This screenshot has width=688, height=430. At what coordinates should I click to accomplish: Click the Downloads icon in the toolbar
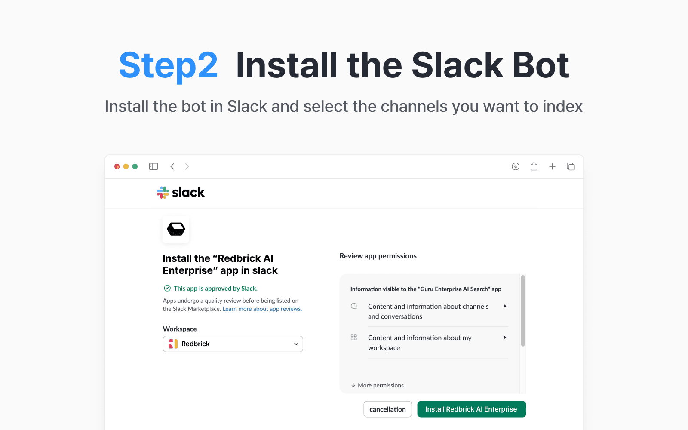coord(515,166)
